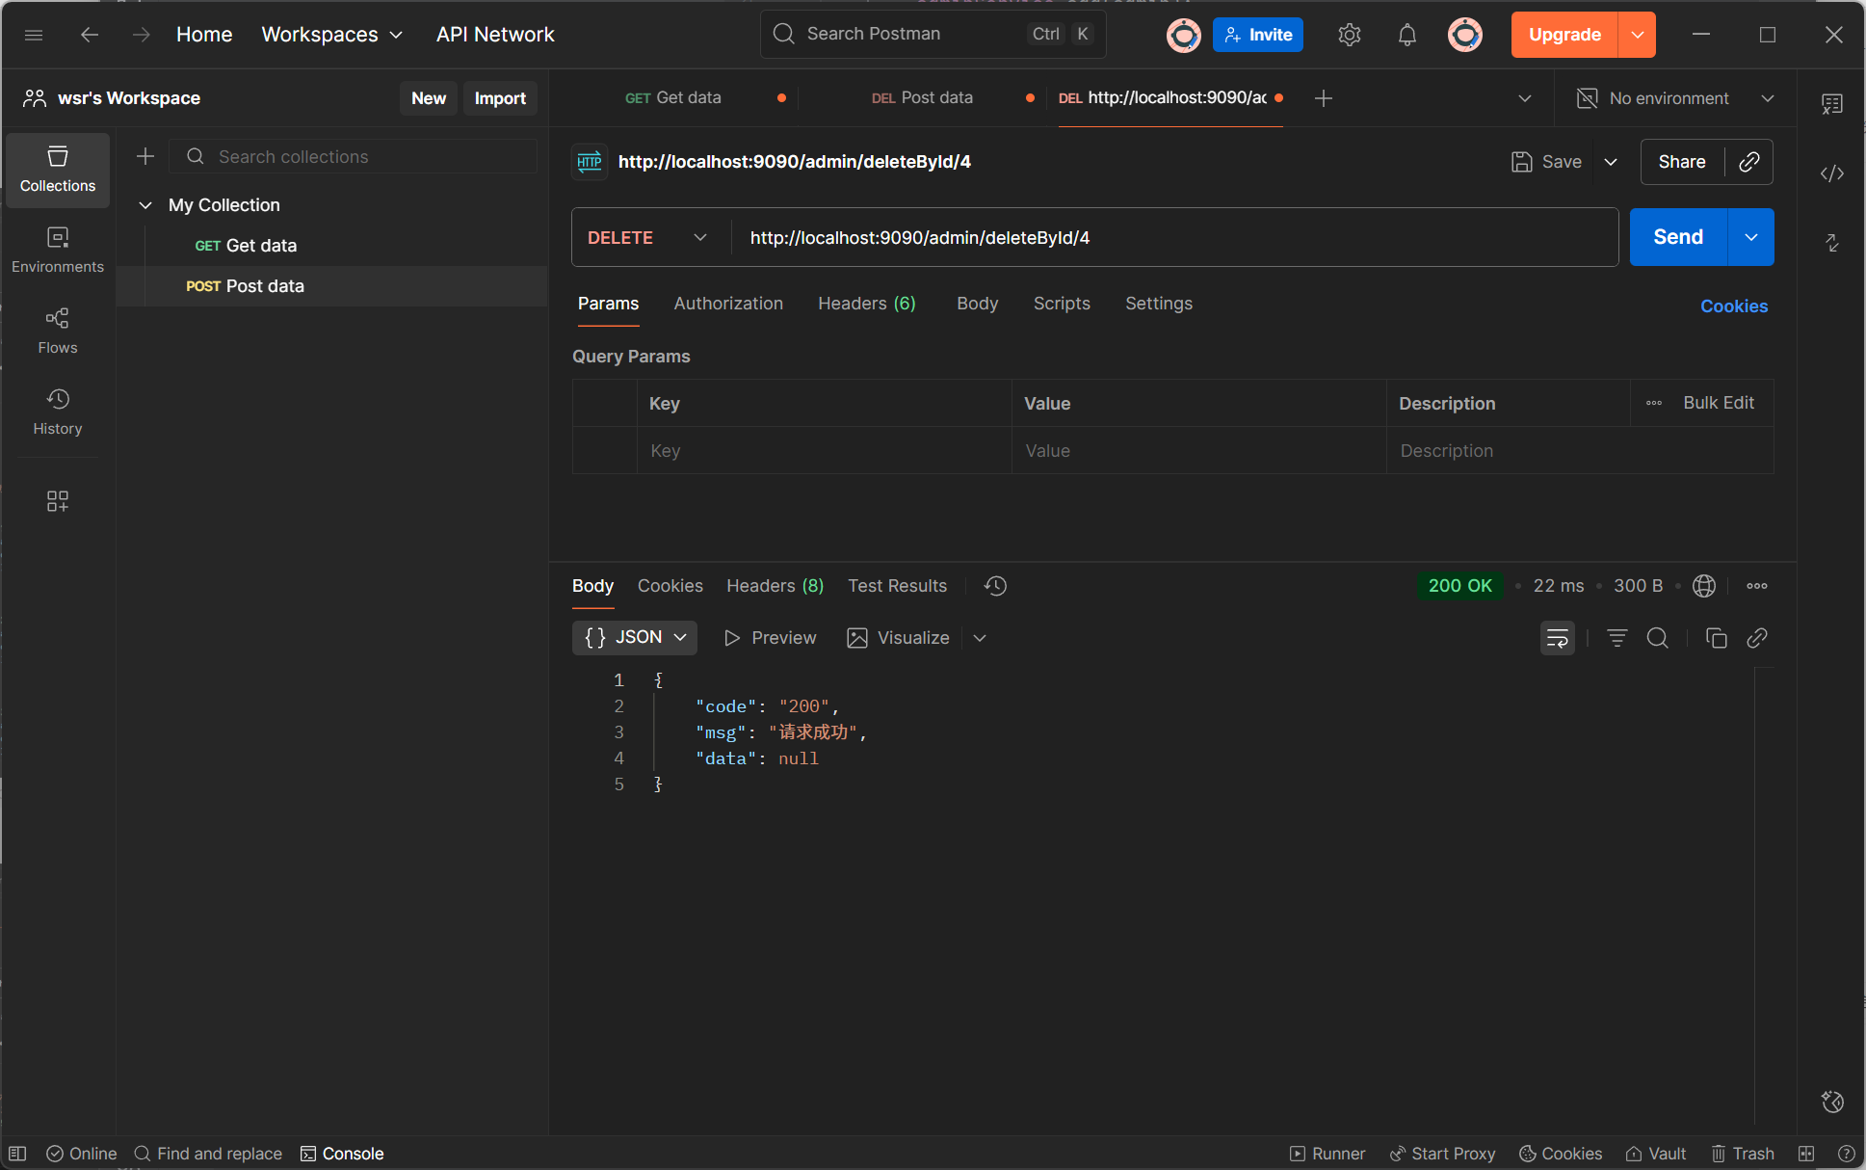
Task: Open a new request tab
Action: point(1324,98)
